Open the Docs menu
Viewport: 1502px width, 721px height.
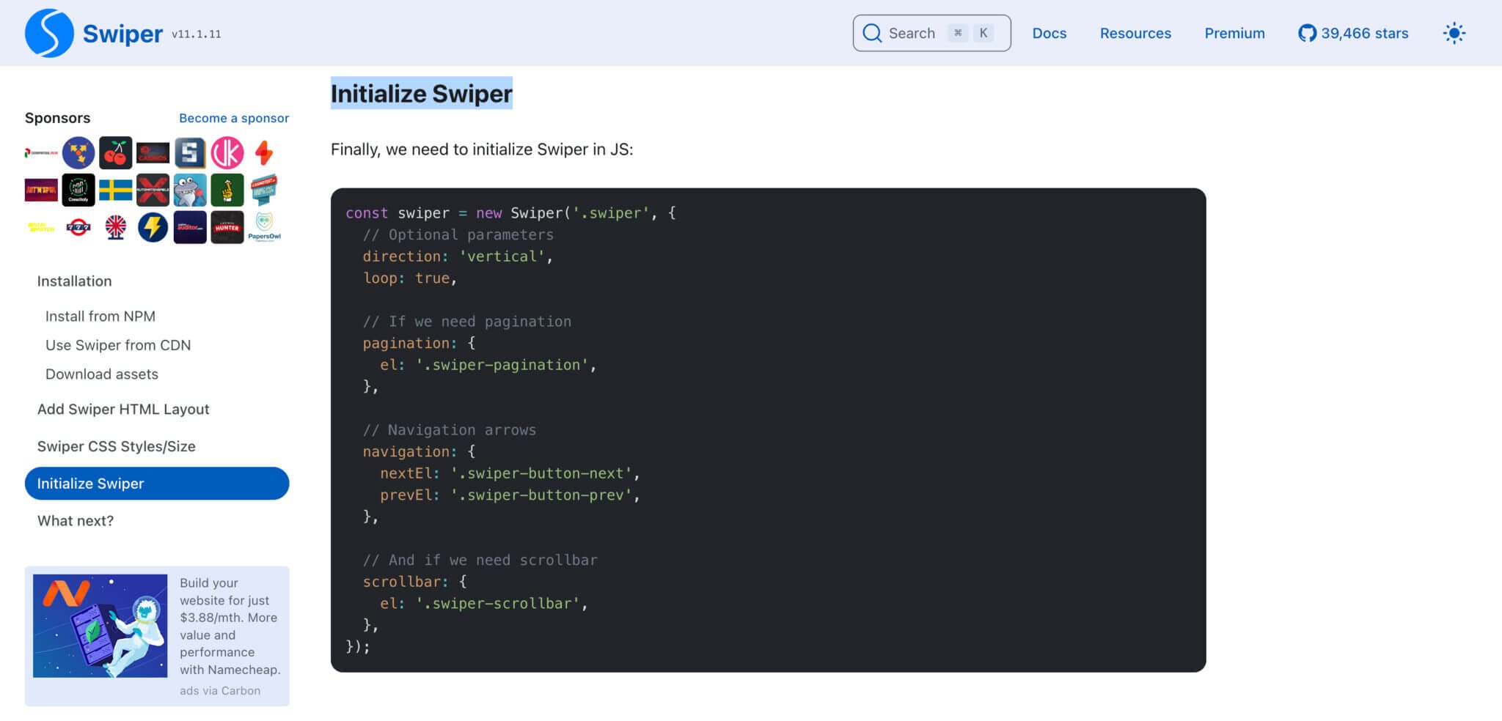[x=1049, y=33]
